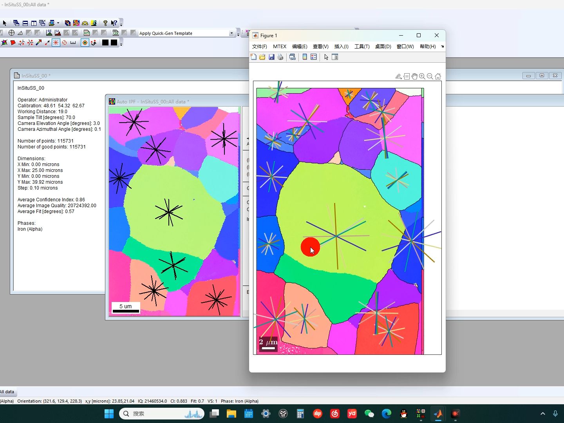
Task: Click the second black color swatch
Action: click(x=114, y=43)
